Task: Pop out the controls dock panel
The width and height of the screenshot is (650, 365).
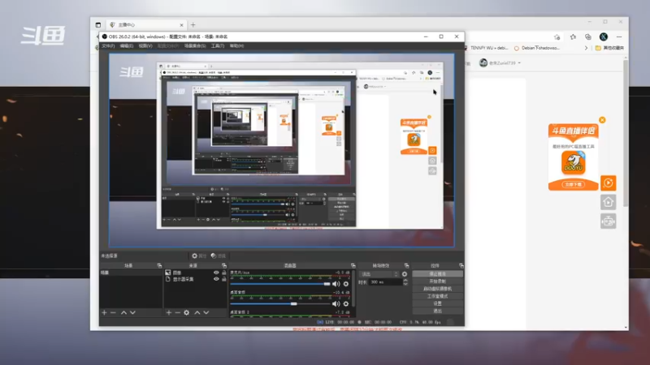Action: point(461,266)
